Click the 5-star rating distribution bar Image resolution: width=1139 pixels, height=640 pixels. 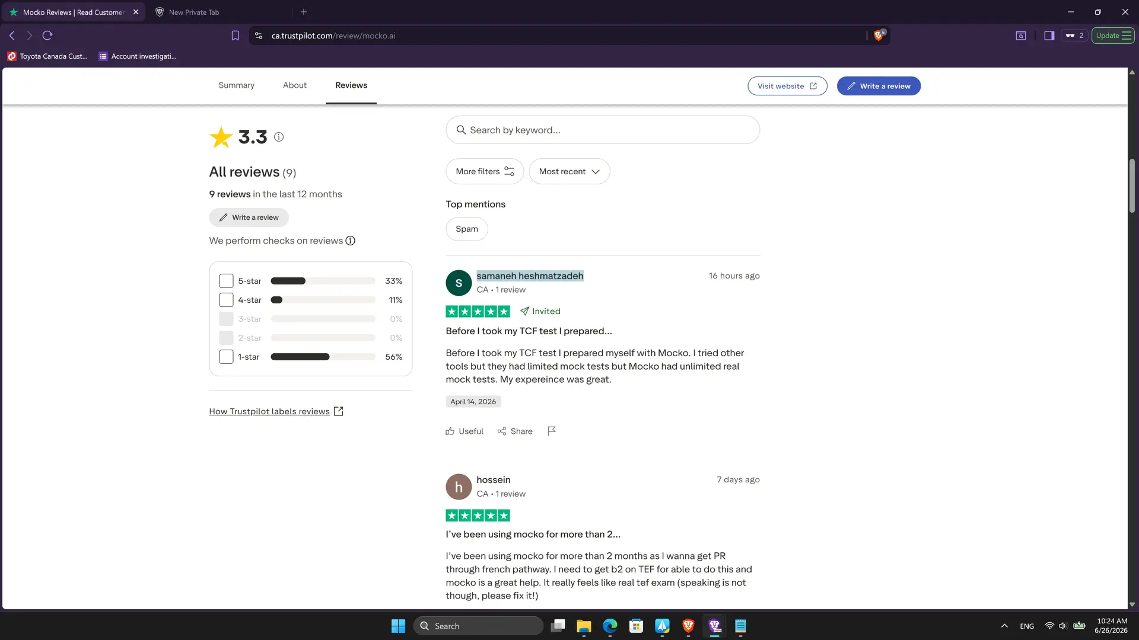coord(323,281)
